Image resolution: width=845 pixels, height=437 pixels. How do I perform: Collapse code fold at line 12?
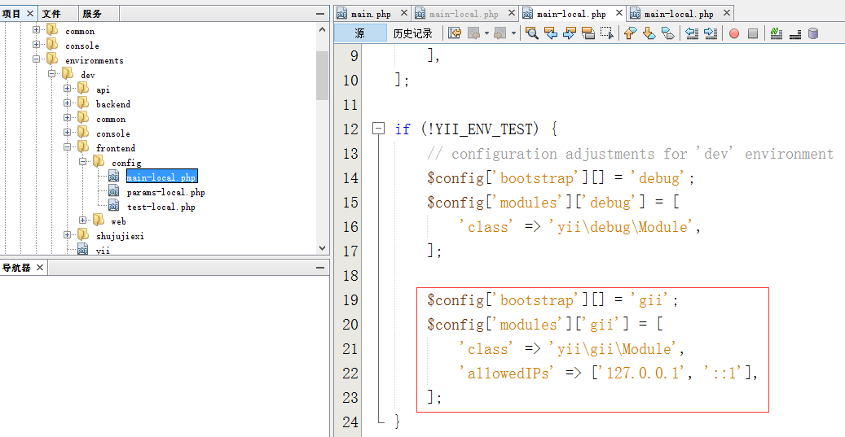[378, 129]
